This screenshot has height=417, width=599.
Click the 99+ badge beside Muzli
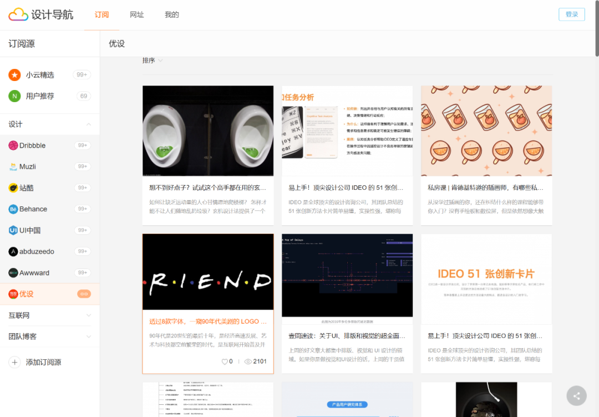[x=83, y=167]
